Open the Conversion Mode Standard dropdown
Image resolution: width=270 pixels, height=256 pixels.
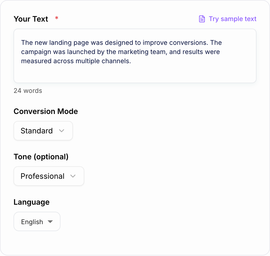pos(43,131)
